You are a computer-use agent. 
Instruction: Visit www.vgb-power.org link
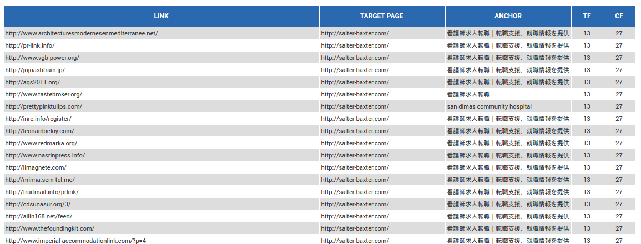point(42,58)
